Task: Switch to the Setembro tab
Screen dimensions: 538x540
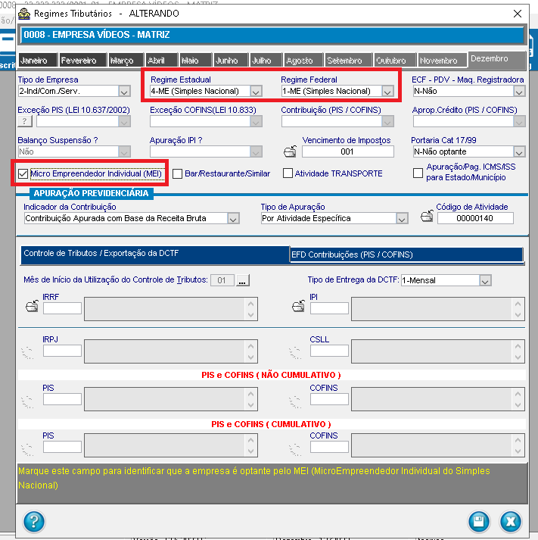Action: pyautogui.click(x=349, y=61)
